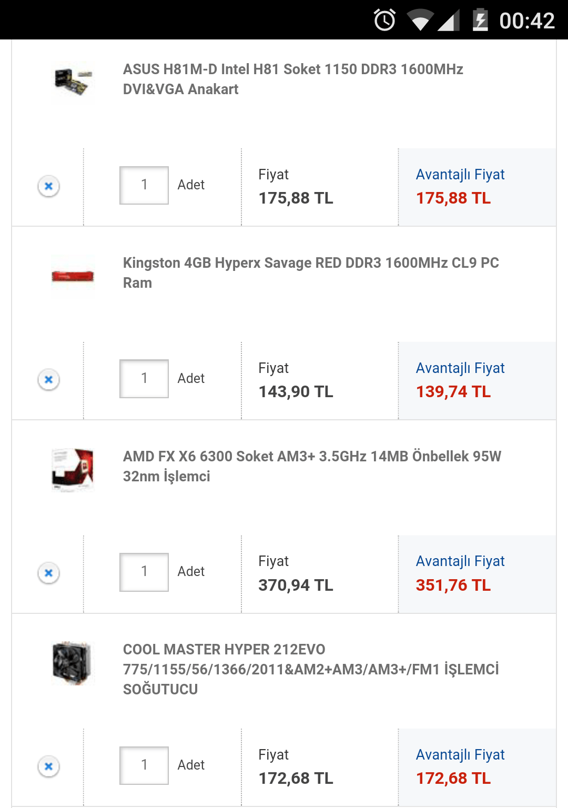Open the ASUS H81M-D motherboard thumbnail

pyautogui.click(x=73, y=82)
